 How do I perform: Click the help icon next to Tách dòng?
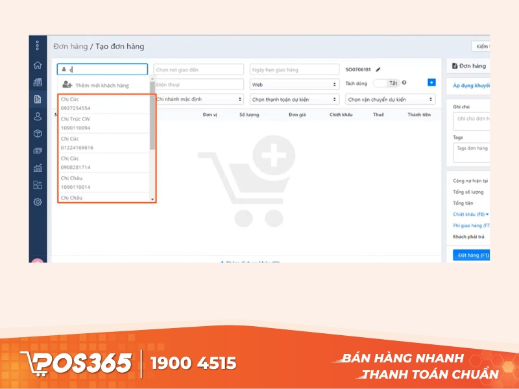(404, 83)
